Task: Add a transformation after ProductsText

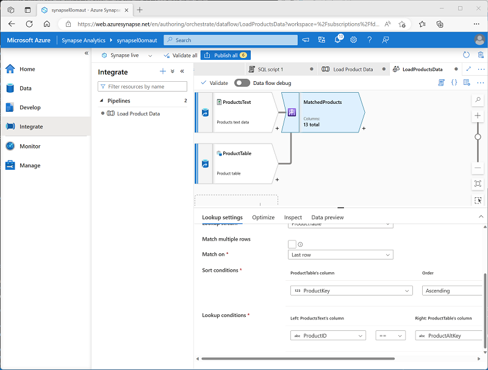Action: click(x=277, y=128)
